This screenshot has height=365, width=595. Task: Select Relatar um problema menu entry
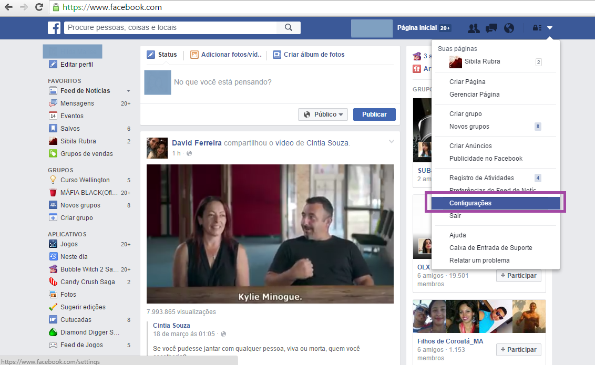(x=479, y=260)
